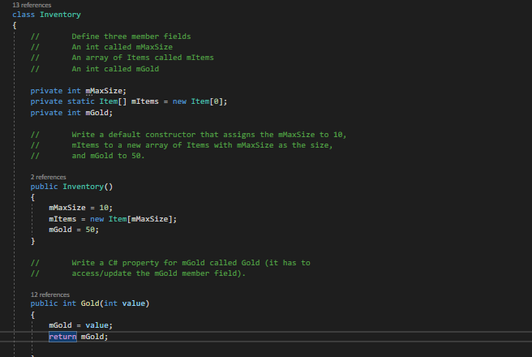Click the Inventory name in 'class Inventory'
Viewport: 532px width, 357px height.
pos(60,15)
